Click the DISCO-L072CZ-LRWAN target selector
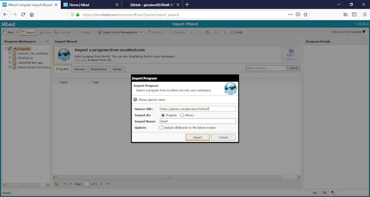This screenshot has height=197, width=370. [348, 32]
